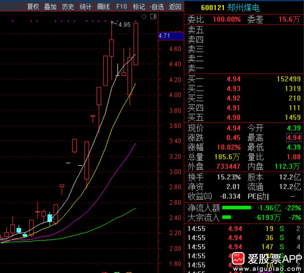Select the 买五 bid price 4.90

coord(234,117)
